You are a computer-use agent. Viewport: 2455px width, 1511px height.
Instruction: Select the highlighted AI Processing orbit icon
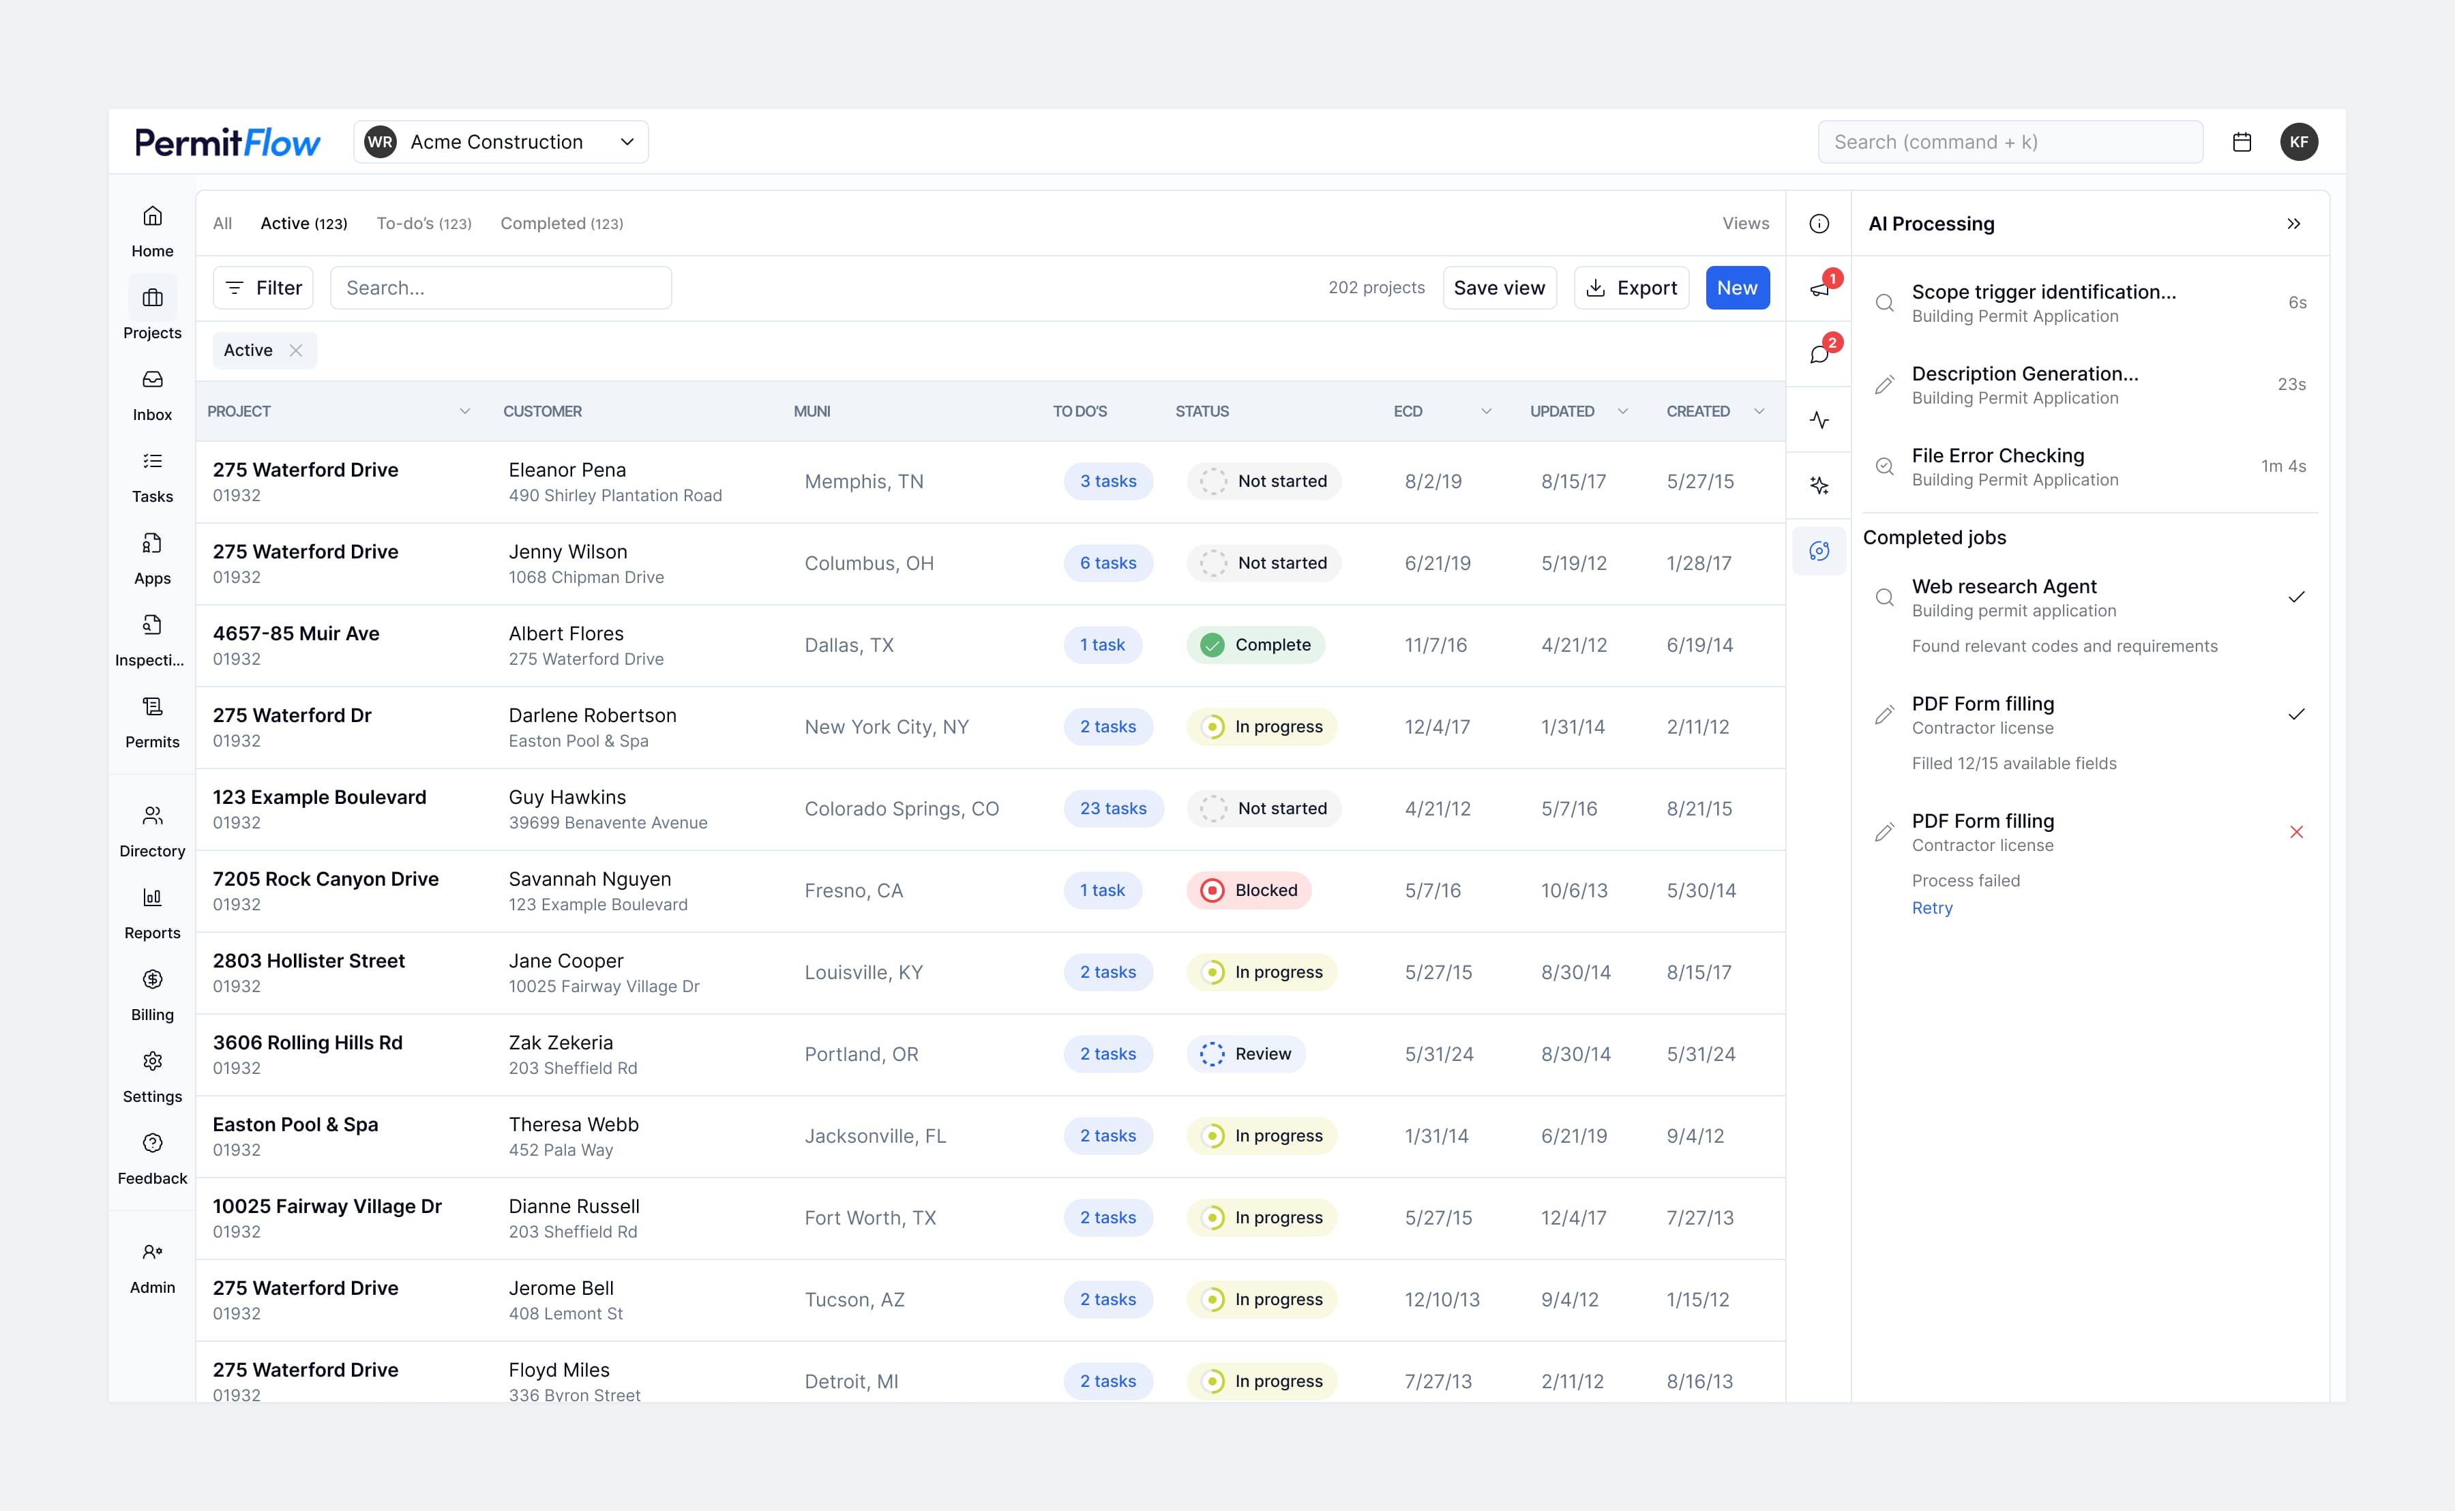1819,551
